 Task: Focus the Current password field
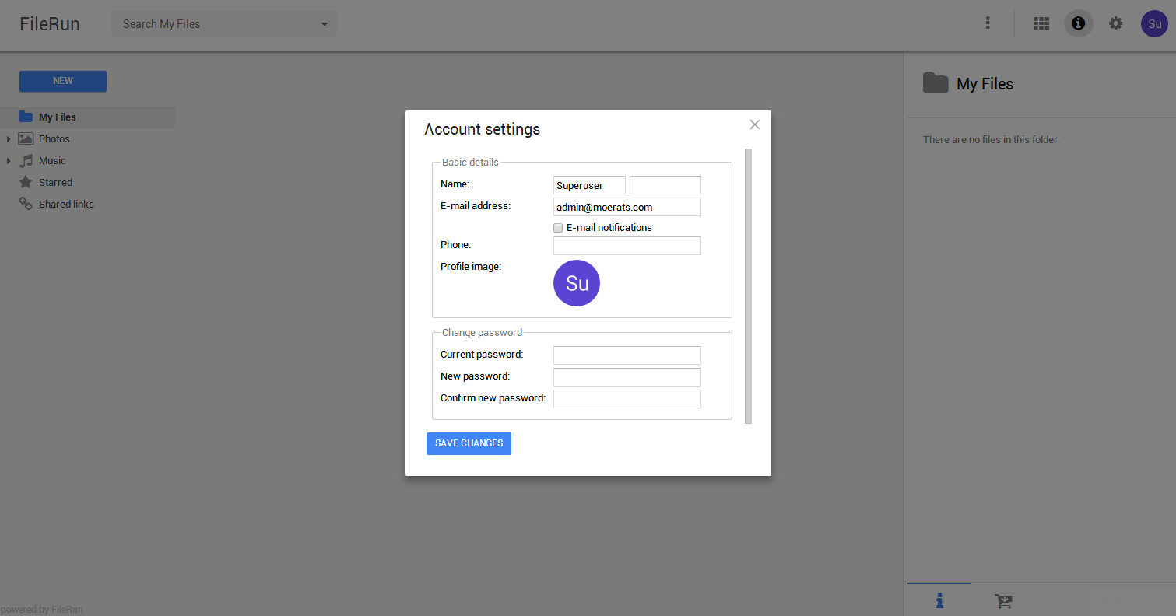coord(627,355)
